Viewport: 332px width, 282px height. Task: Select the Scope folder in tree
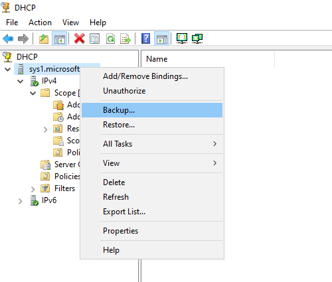click(x=67, y=93)
